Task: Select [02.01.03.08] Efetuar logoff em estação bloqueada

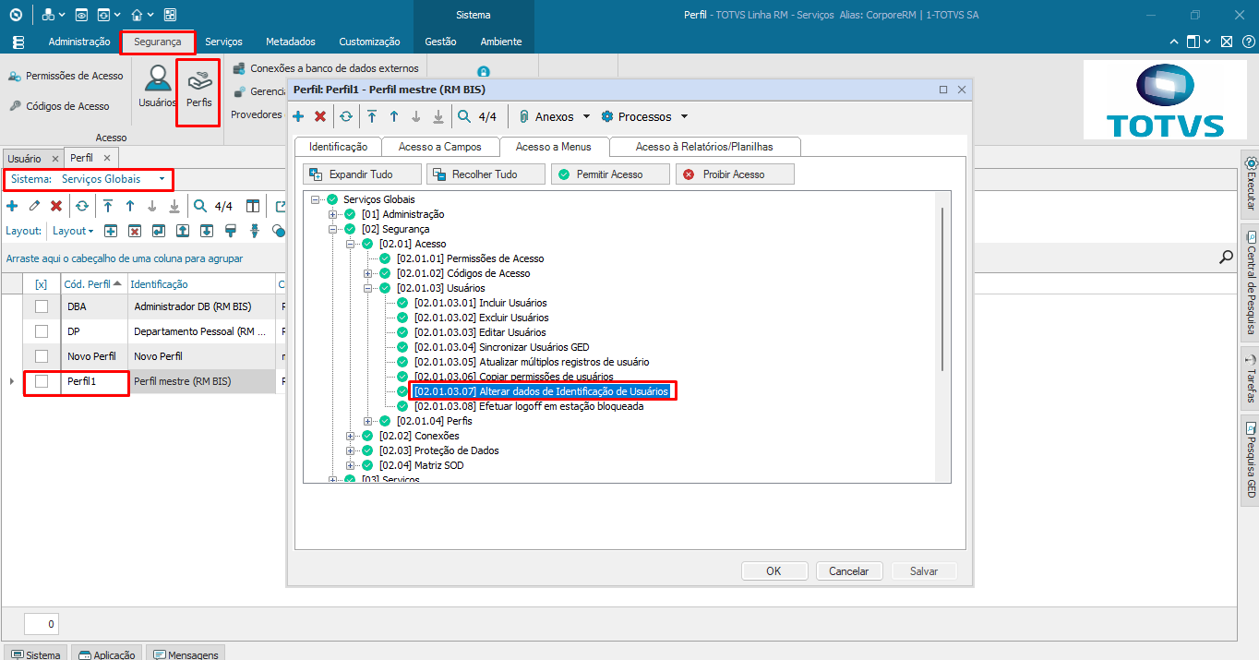Action: 529,406
